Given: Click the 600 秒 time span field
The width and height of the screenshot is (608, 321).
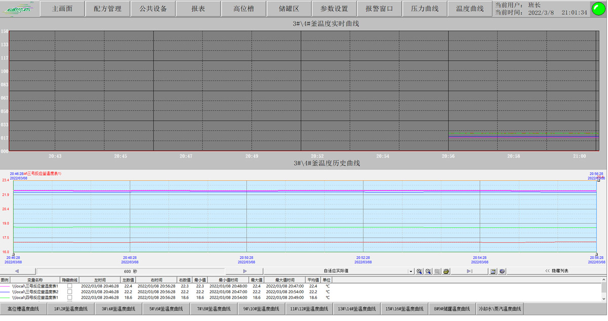Looking at the screenshot, I should pyautogui.click(x=130, y=271).
